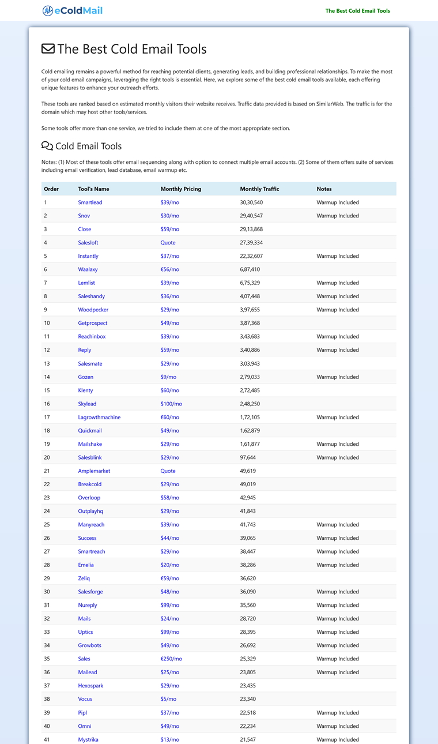Open the Quickmail link

click(x=89, y=430)
